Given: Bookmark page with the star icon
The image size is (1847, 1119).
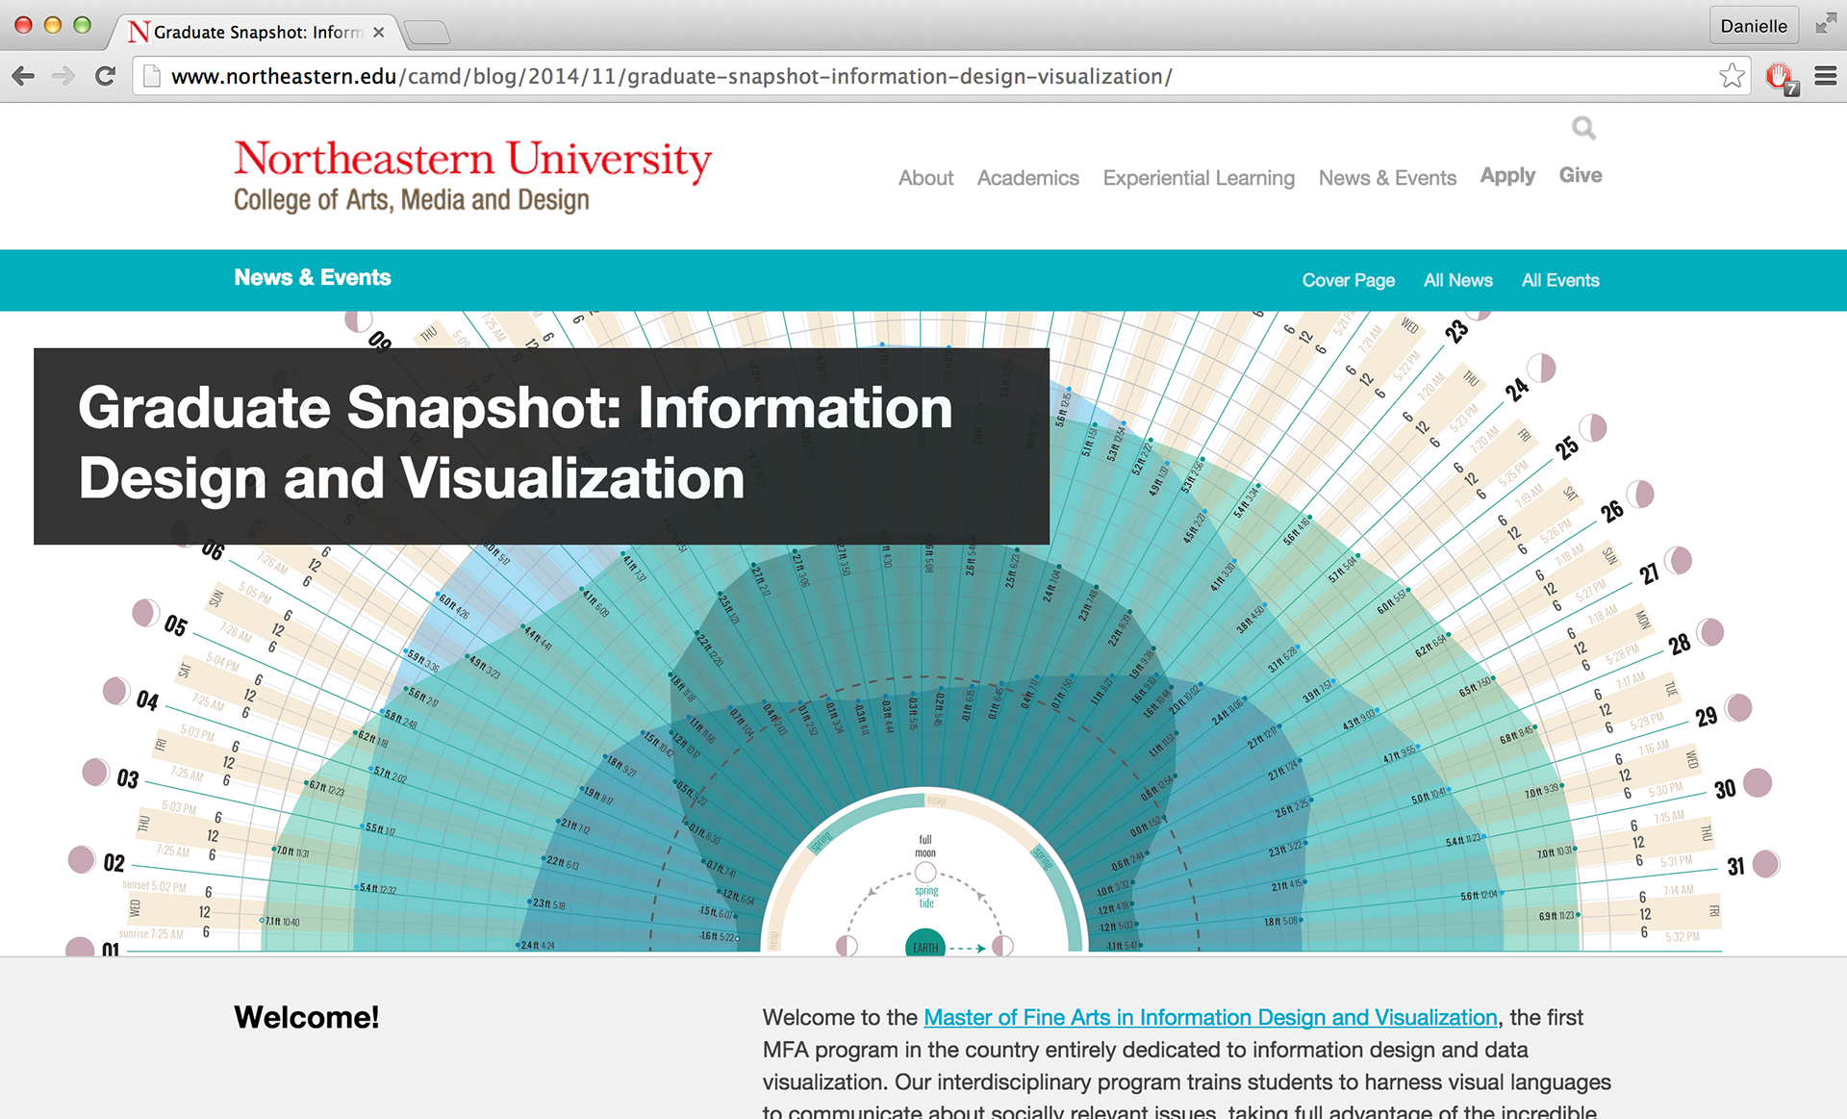Looking at the screenshot, I should tap(1732, 76).
